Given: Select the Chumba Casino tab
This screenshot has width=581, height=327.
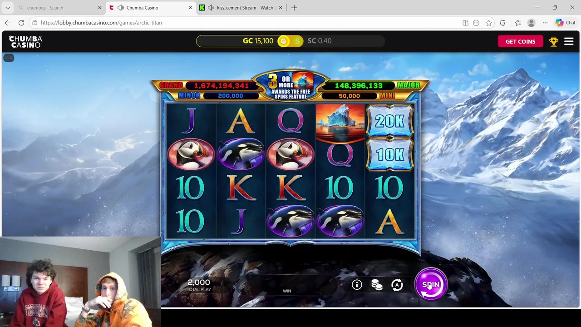Looking at the screenshot, I should [x=150, y=8].
